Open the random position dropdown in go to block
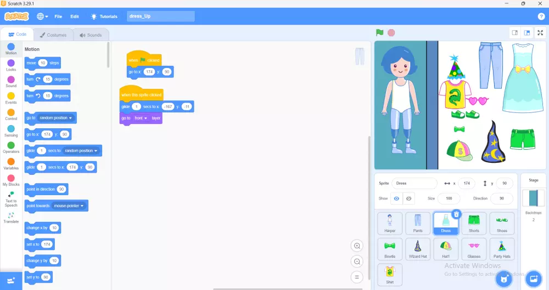 (55, 118)
